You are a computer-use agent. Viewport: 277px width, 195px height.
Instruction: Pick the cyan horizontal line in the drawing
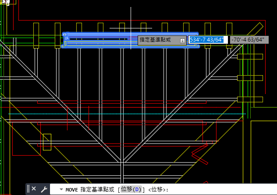coord(127,114)
